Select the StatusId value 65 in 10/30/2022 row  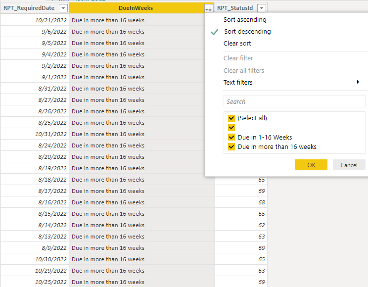pyautogui.click(x=241, y=259)
